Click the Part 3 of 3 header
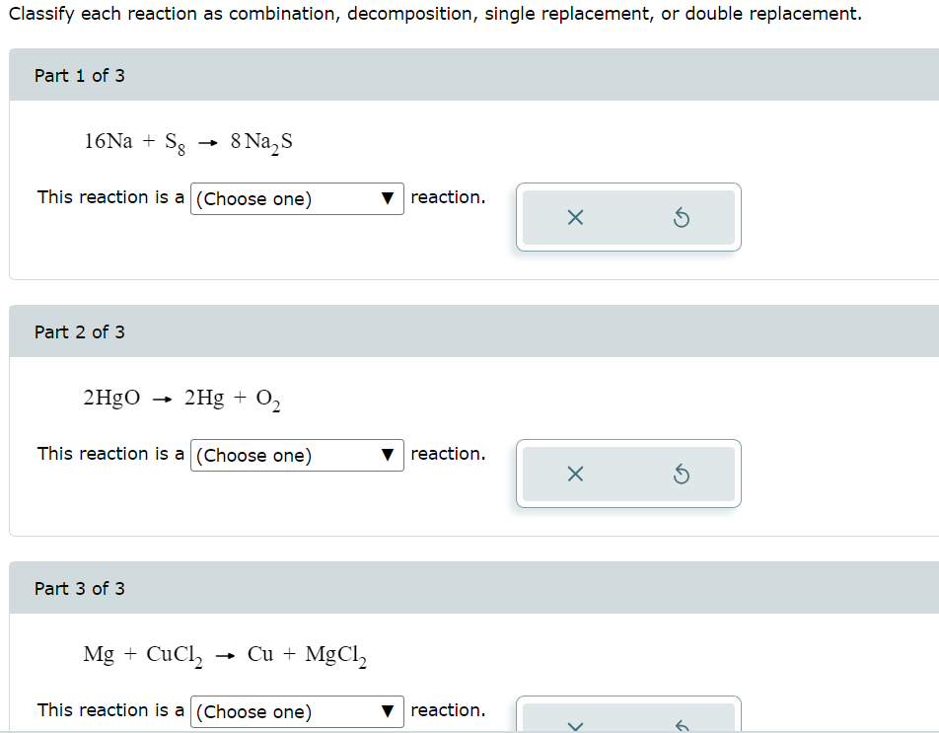Image resolution: width=939 pixels, height=733 pixels. click(79, 588)
